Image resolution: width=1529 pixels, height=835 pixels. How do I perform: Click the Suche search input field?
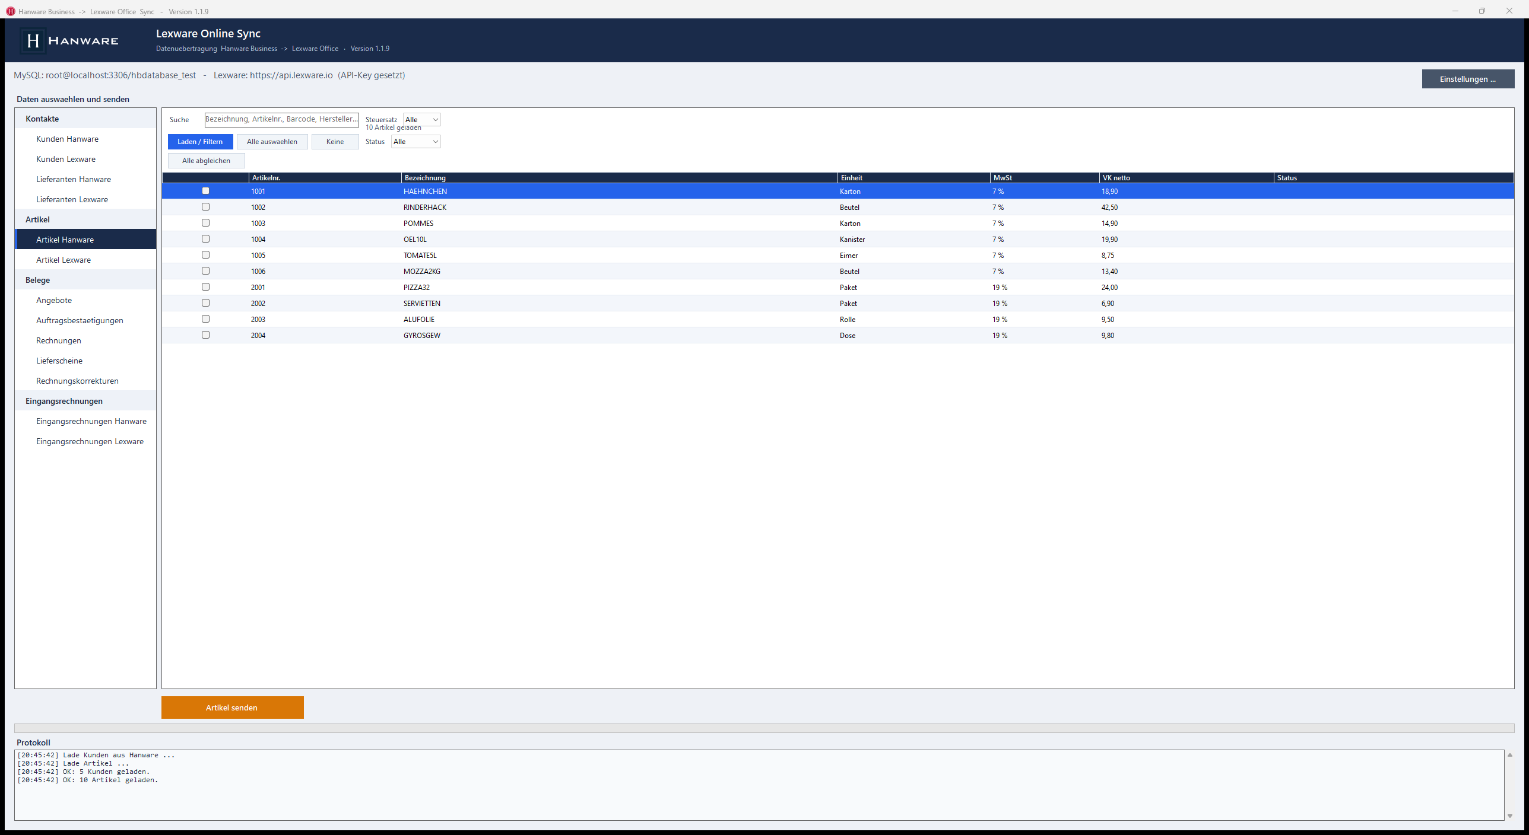click(x=282, y=120)
